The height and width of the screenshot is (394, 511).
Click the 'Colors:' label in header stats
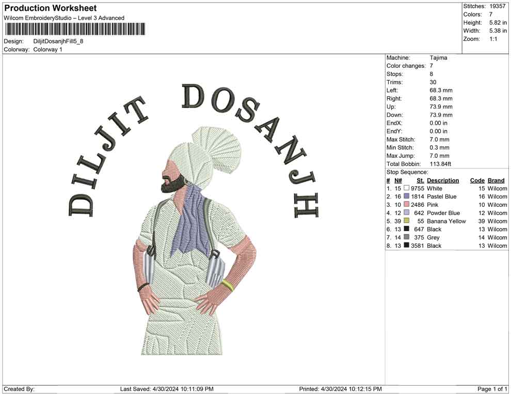tap(472, 14)
